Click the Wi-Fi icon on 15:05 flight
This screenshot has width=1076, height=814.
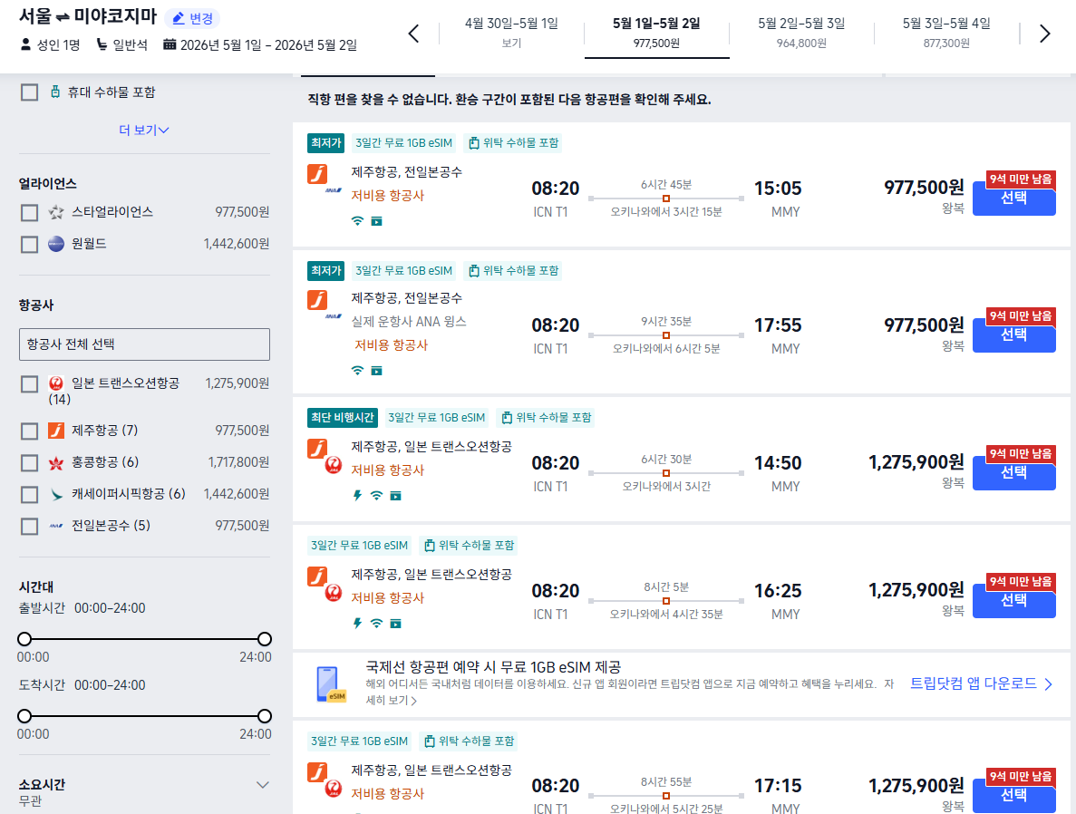[x=357, y=221]
